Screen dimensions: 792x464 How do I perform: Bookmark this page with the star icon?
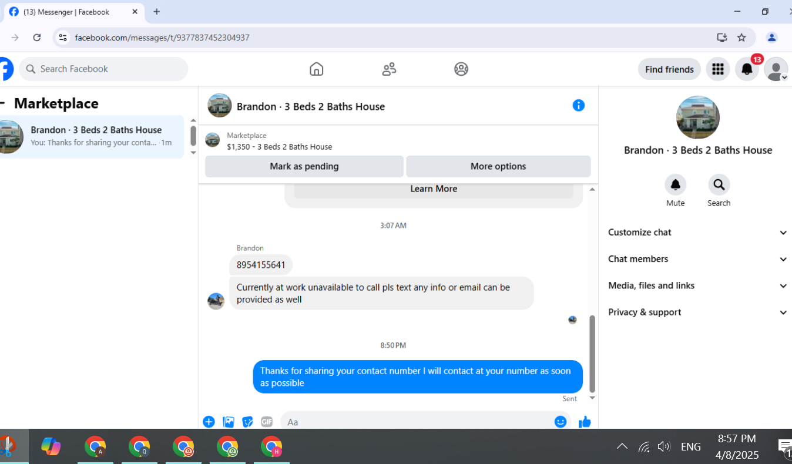(x=741, y=38)
